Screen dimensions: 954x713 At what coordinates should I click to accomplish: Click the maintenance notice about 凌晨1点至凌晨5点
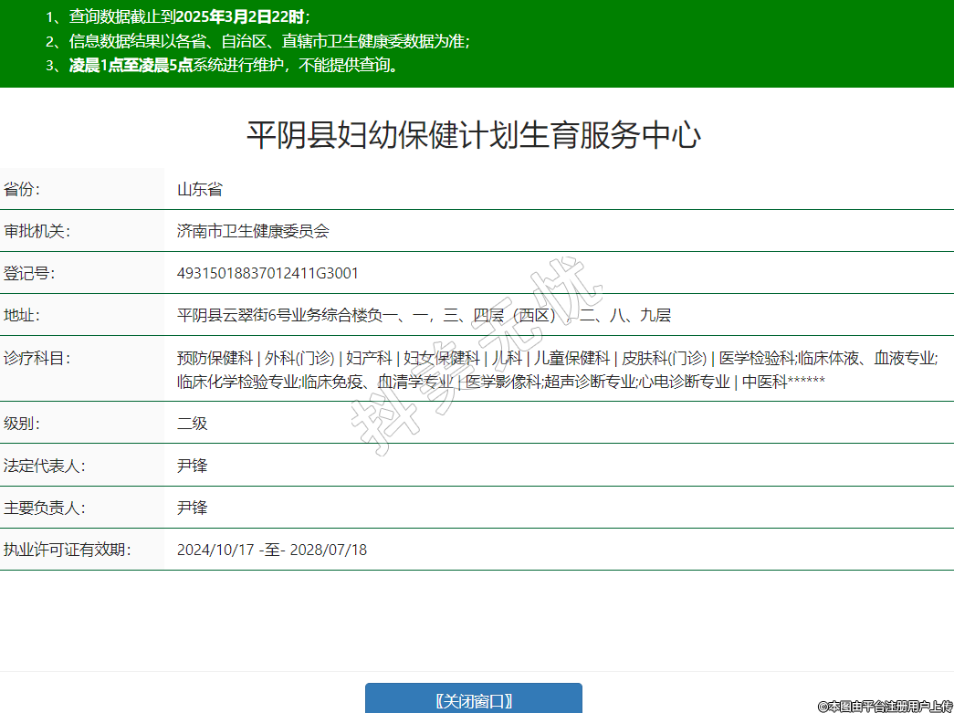point(235,65)
